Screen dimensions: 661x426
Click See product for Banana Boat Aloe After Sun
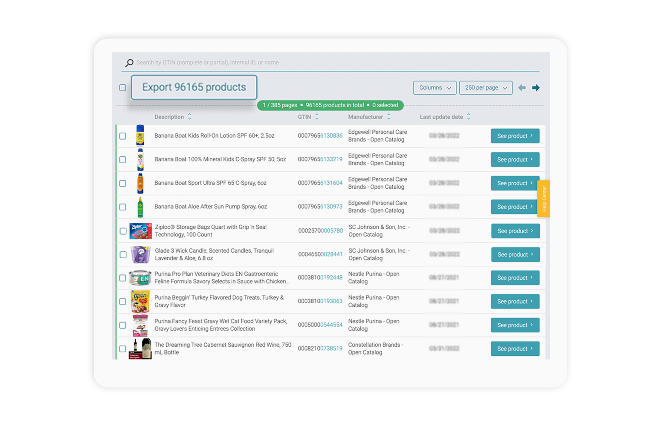pos(515,207)
